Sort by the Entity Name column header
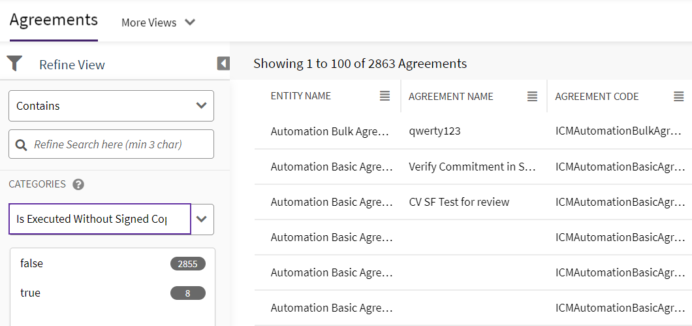 pos(301,96)
